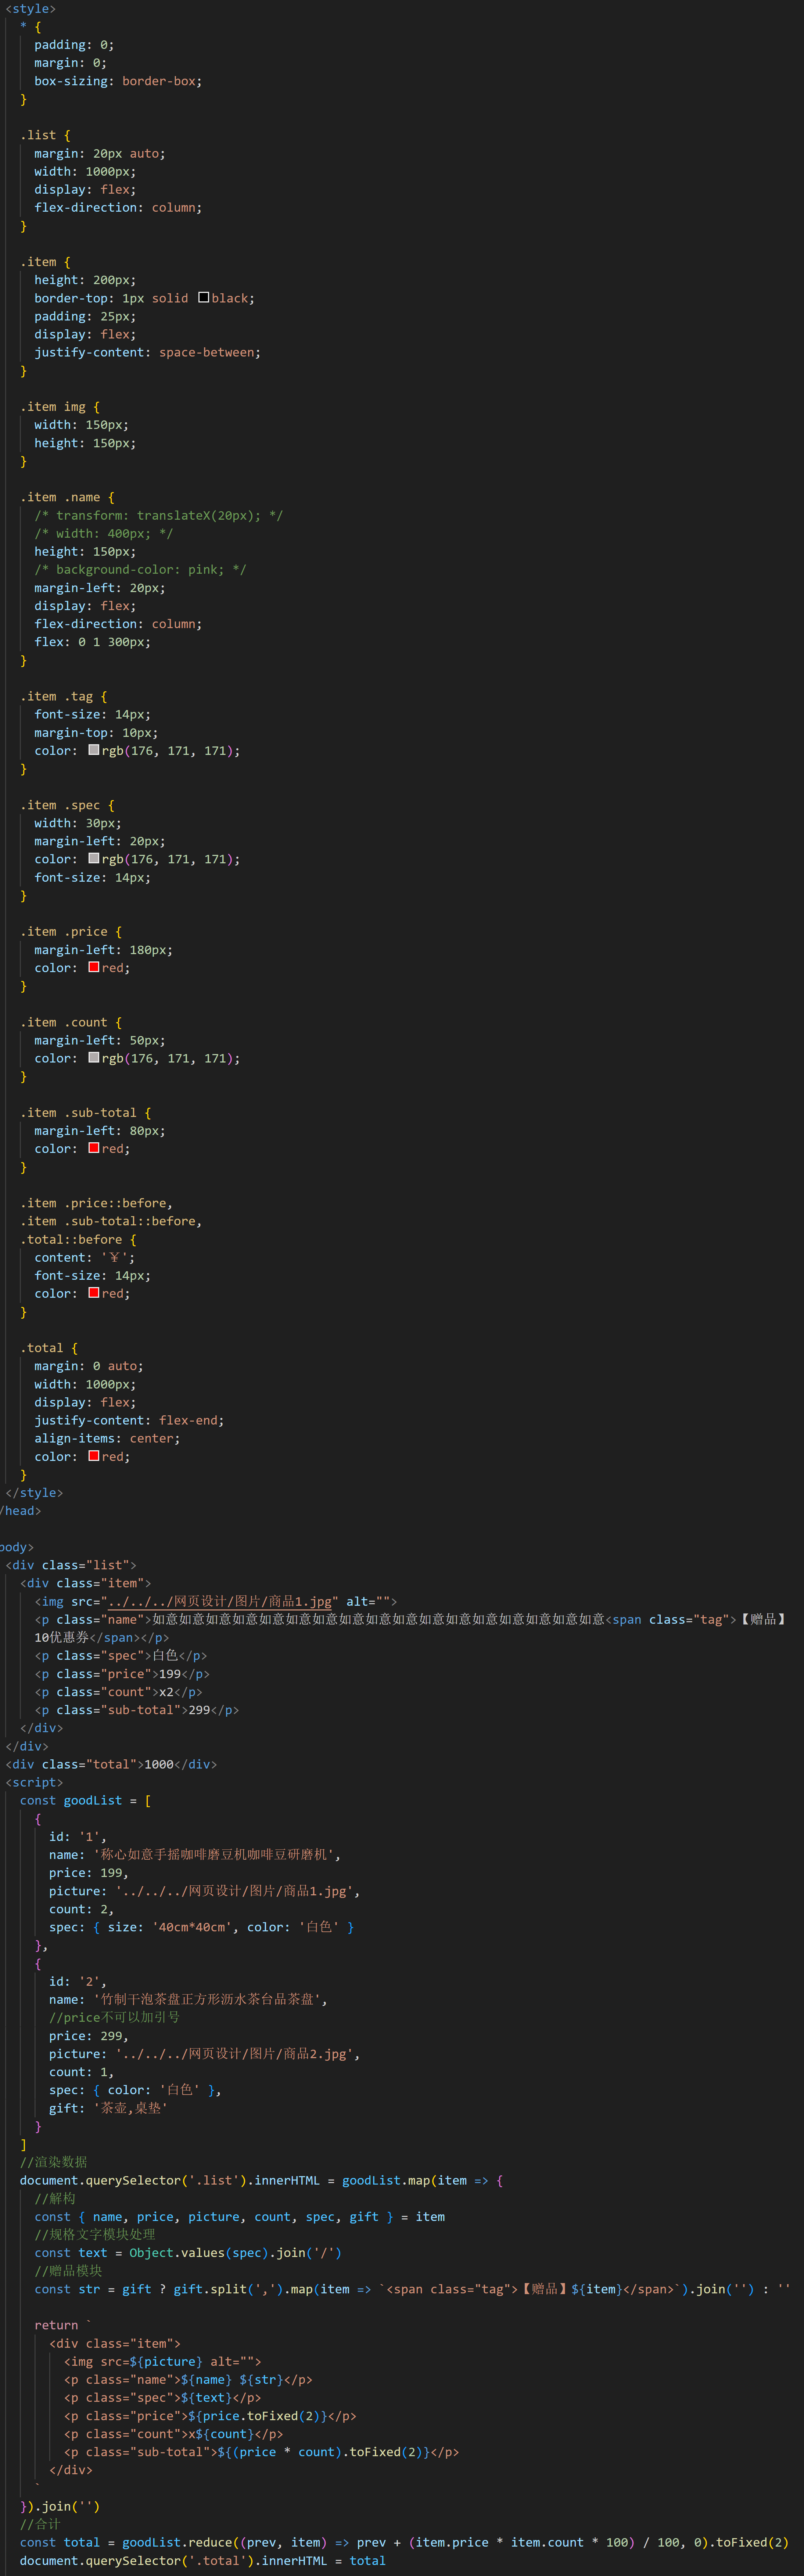The height and width of the screenshot is (2576, 804).
Task: Open the black color swatch on border-top
Action: click(204, 298)
